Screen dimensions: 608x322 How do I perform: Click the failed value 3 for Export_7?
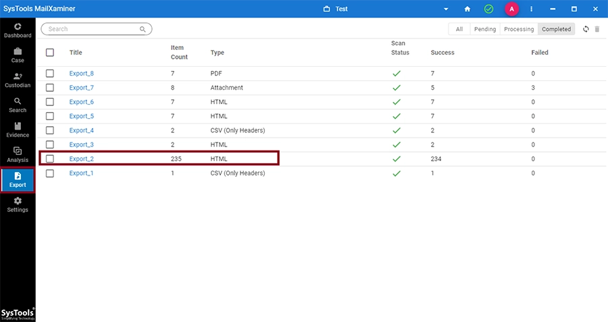coord(533,88)
